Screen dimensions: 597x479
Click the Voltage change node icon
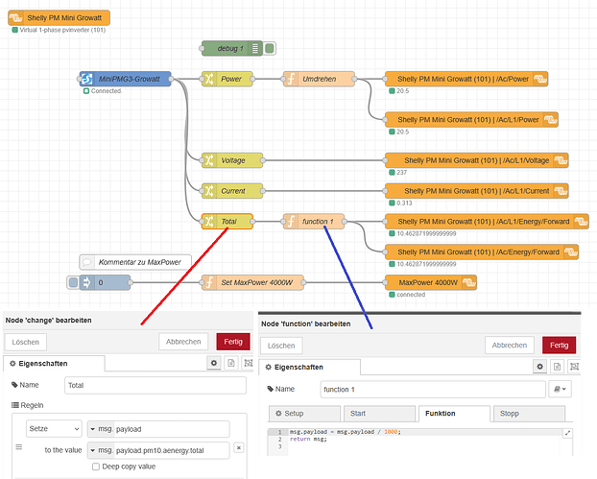[208, 160]
